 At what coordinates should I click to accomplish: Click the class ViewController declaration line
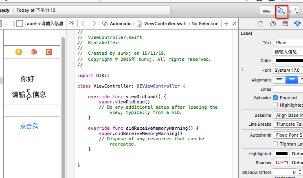click(132, 86)
